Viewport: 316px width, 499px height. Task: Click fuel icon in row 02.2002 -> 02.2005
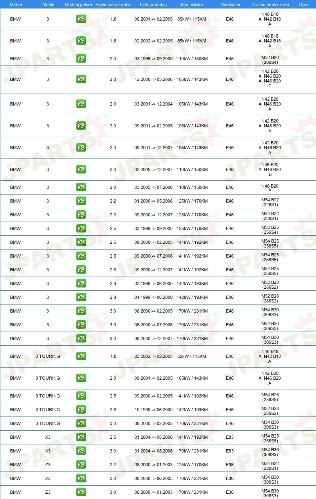point(81,41)
